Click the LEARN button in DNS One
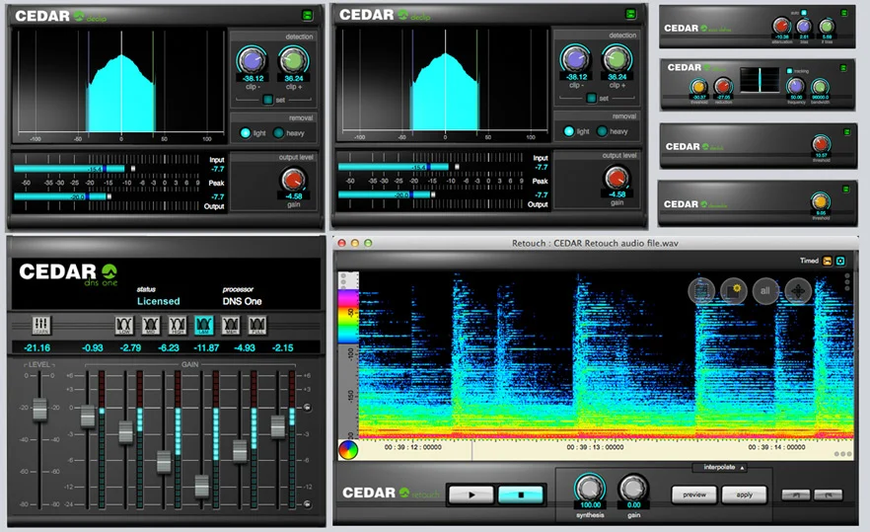Image resolution: width=870 pixels, height=532 pixels. point(41,325)
